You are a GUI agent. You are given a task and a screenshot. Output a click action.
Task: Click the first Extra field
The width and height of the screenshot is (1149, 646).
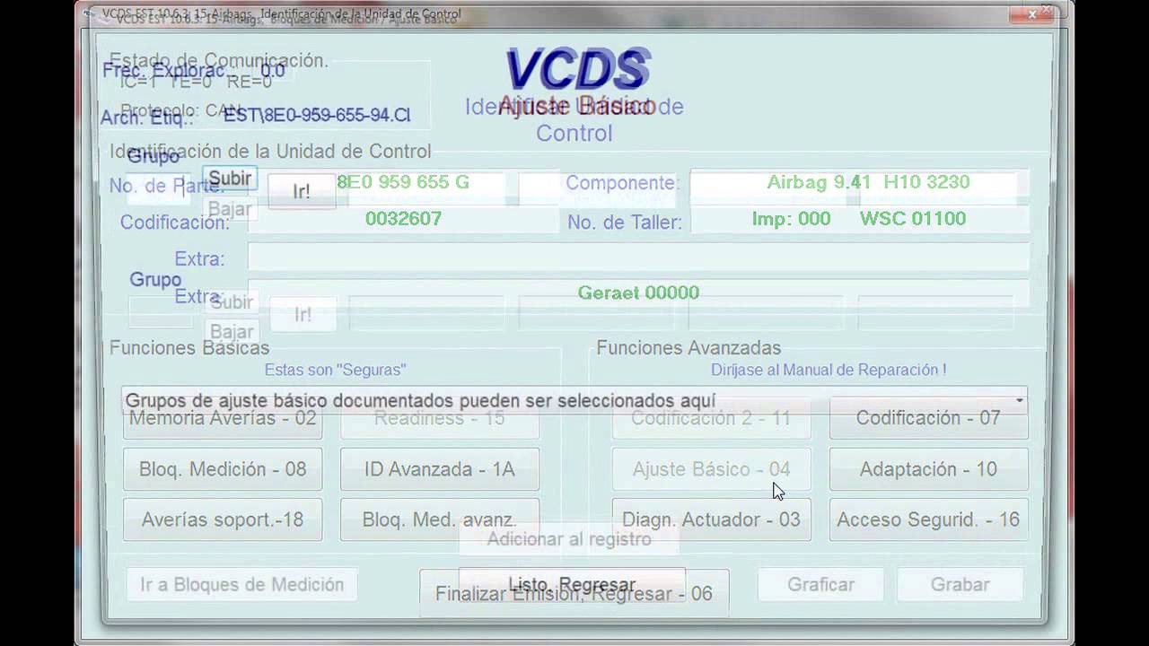[x=638, y=257]
